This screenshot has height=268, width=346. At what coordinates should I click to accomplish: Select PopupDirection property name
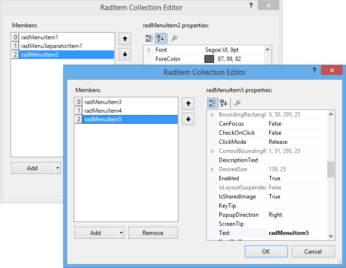[239, 215]
